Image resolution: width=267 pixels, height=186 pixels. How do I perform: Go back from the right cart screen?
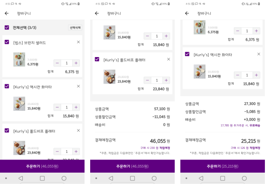187,13
